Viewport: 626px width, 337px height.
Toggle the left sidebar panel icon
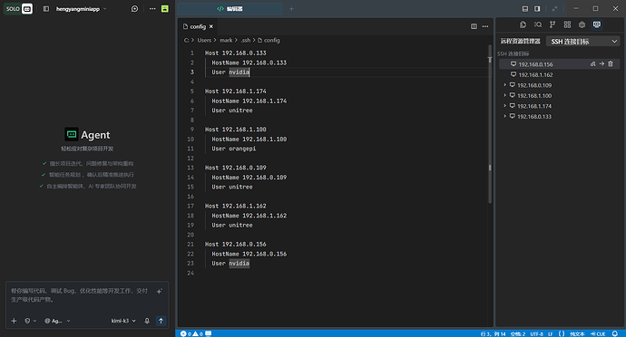[x=46, y=9]
